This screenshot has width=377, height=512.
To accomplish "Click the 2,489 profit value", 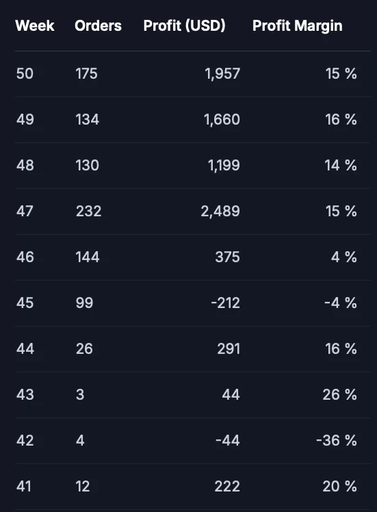I will (220, 212).
